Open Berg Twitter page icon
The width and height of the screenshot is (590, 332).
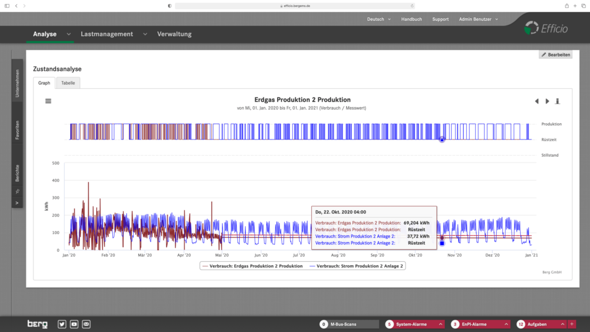tap(62, 324)
